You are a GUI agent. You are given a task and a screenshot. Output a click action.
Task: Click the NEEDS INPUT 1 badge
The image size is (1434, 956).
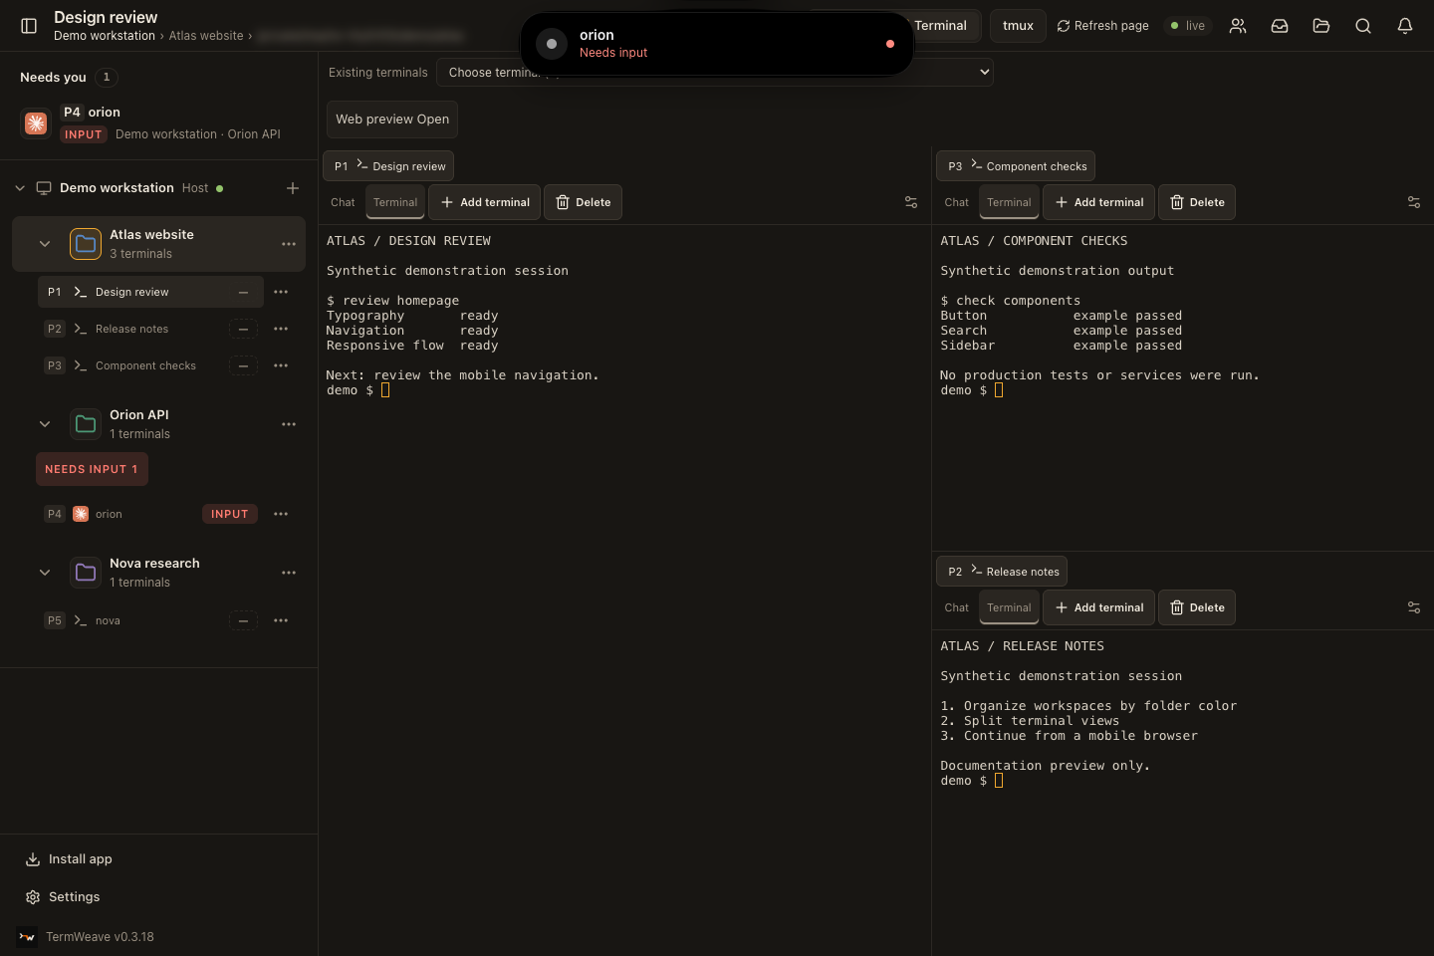[x=92, y=469]
